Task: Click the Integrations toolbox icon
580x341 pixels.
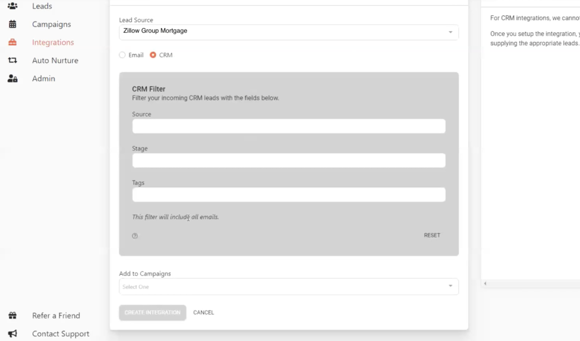Action: (12, 42)
